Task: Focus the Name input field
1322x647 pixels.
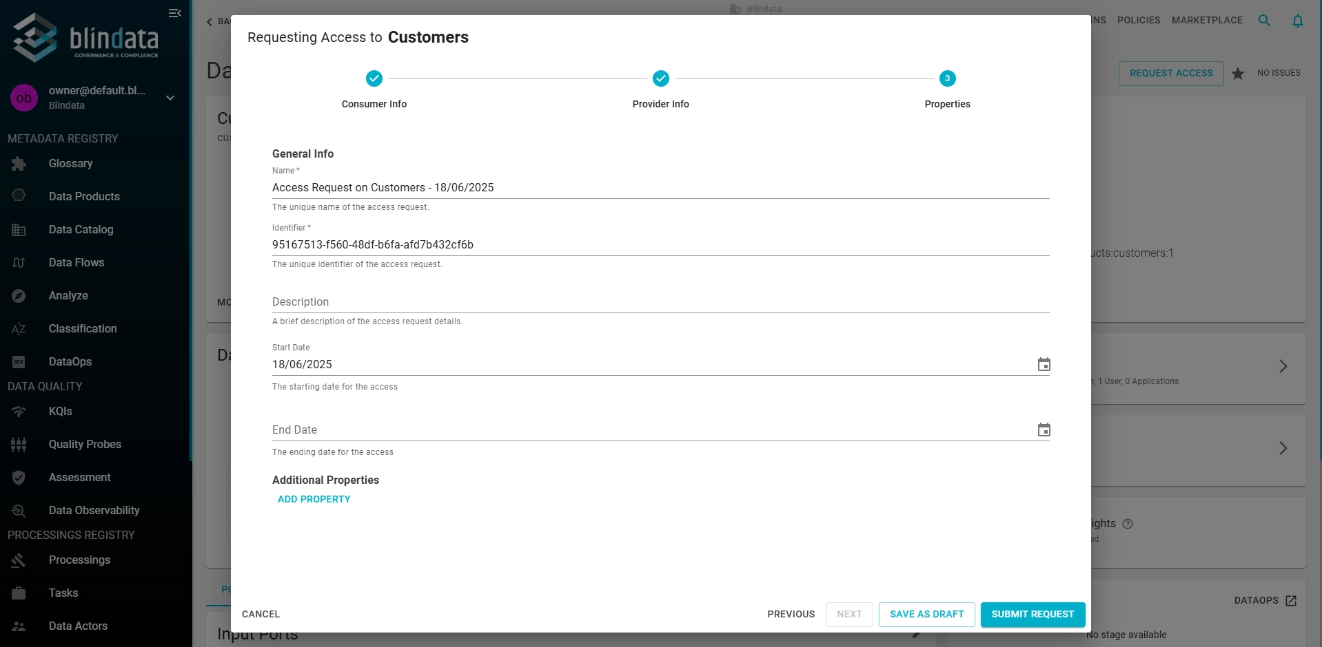Action: (660, 187)
